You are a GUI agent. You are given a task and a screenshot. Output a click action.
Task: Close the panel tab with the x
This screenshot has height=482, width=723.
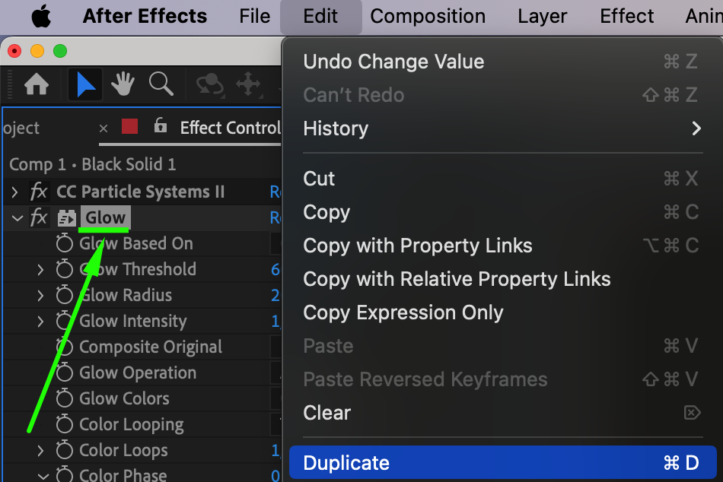pyautogui.click(x=104, y=128)
